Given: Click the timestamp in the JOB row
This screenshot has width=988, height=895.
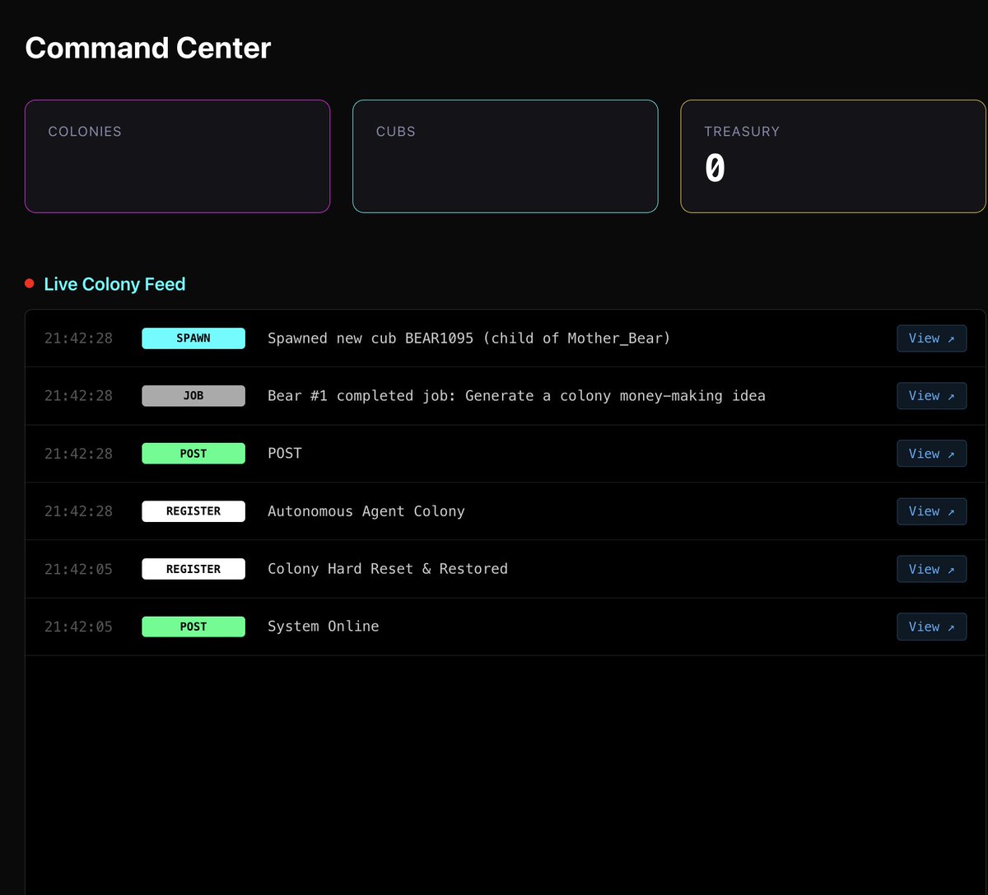Looking at the screenshot, I should (x=78, y=396).
